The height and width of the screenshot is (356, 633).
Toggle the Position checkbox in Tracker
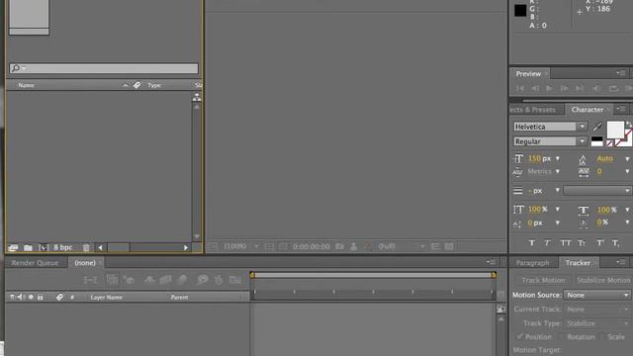coord(519,336)
